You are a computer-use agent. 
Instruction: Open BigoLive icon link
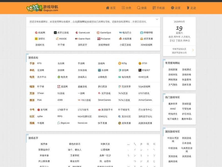click(x=64, y=123)
